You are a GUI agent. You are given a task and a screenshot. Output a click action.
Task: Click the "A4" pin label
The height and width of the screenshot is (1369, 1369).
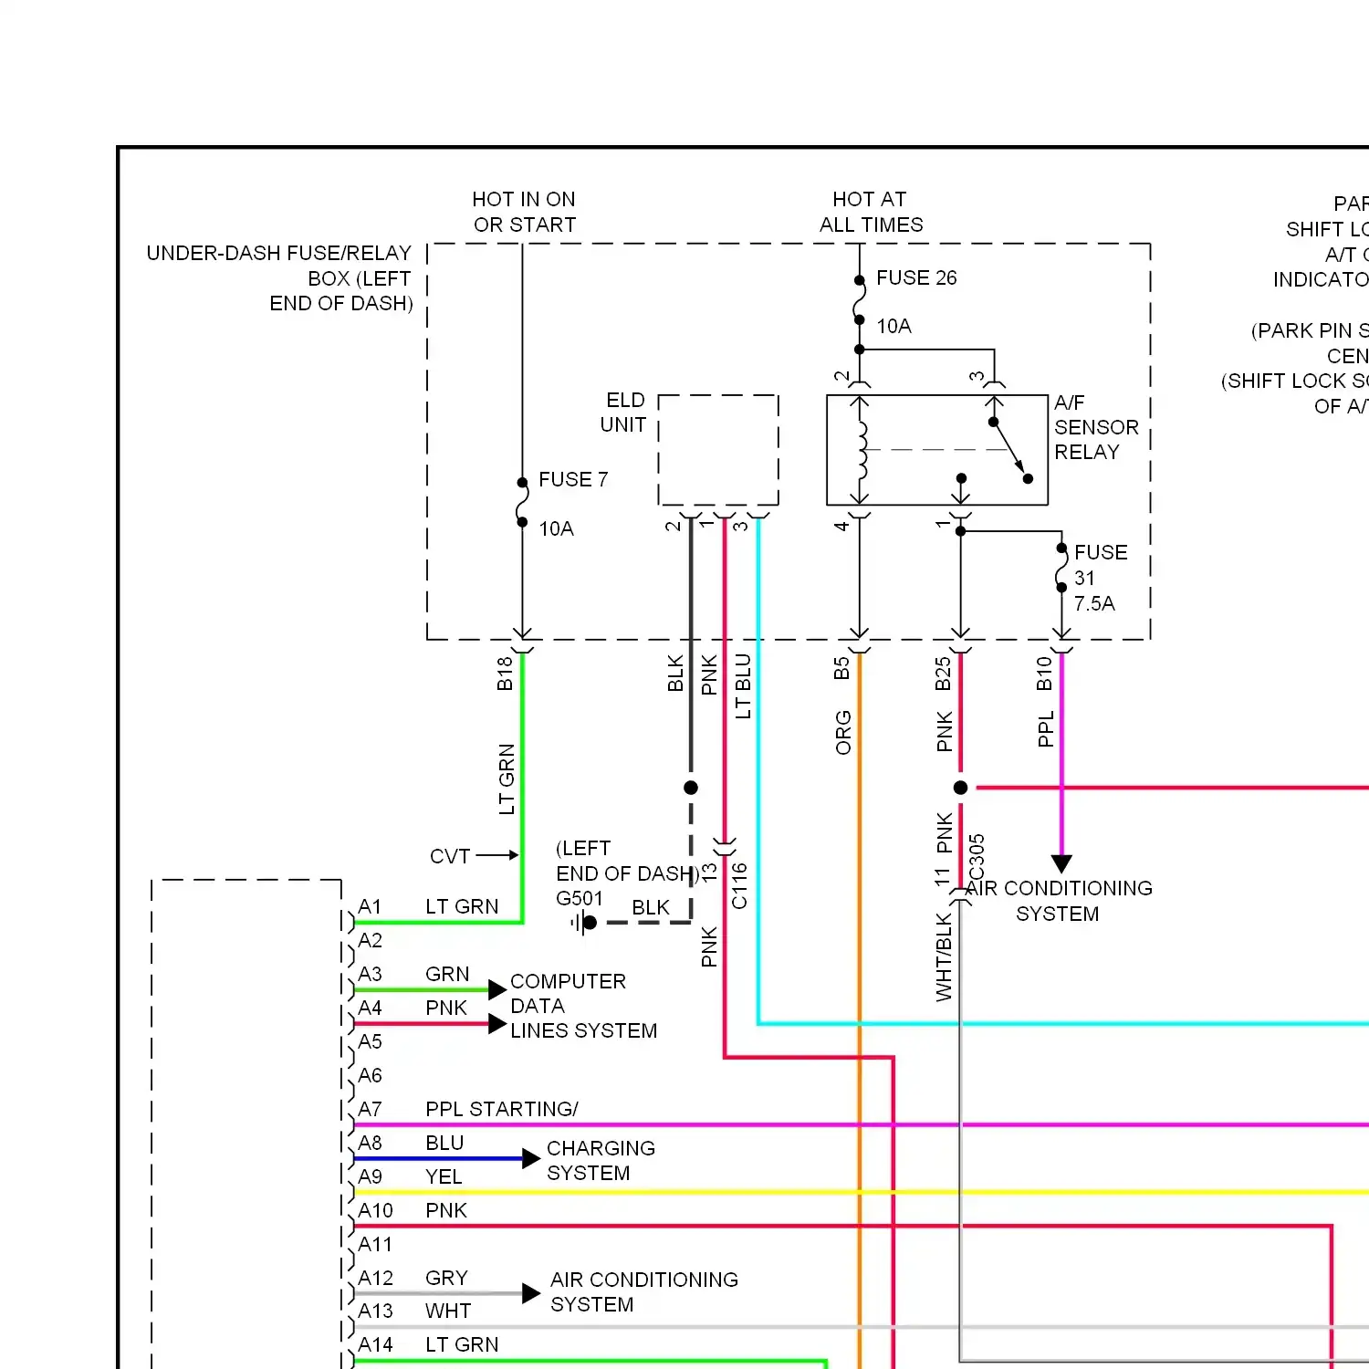click(370, 1008)
